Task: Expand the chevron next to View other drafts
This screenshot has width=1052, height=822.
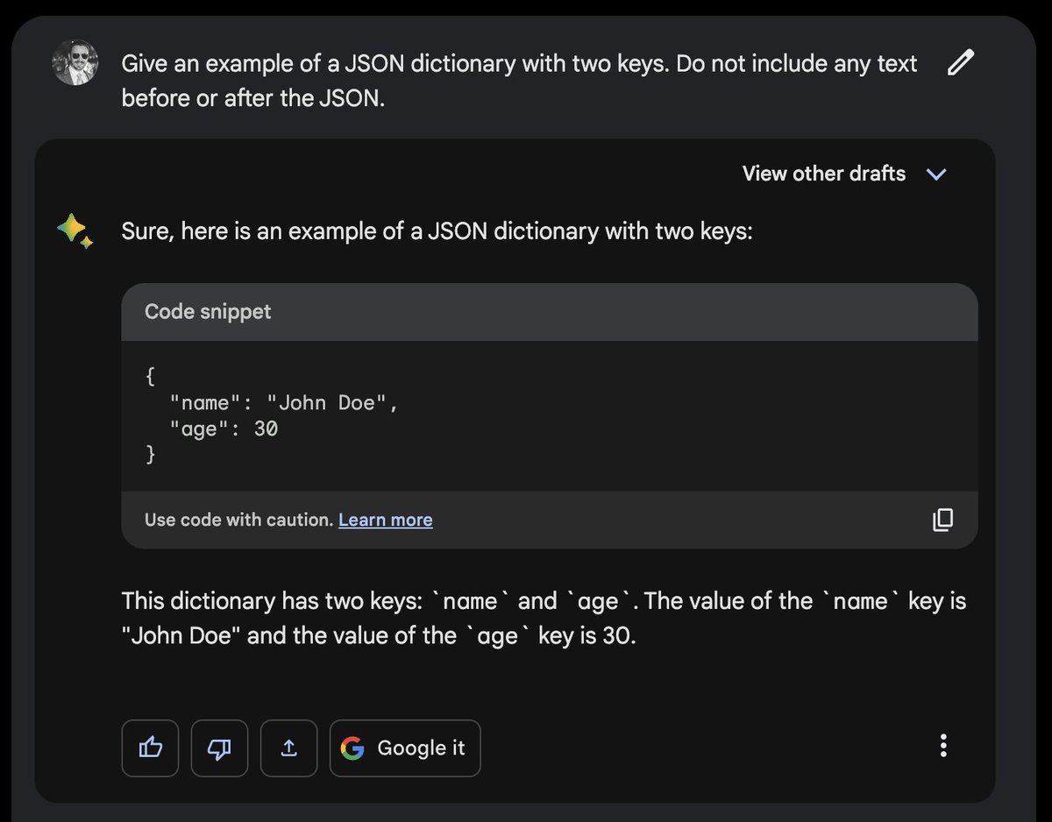Action: [936, 174]
